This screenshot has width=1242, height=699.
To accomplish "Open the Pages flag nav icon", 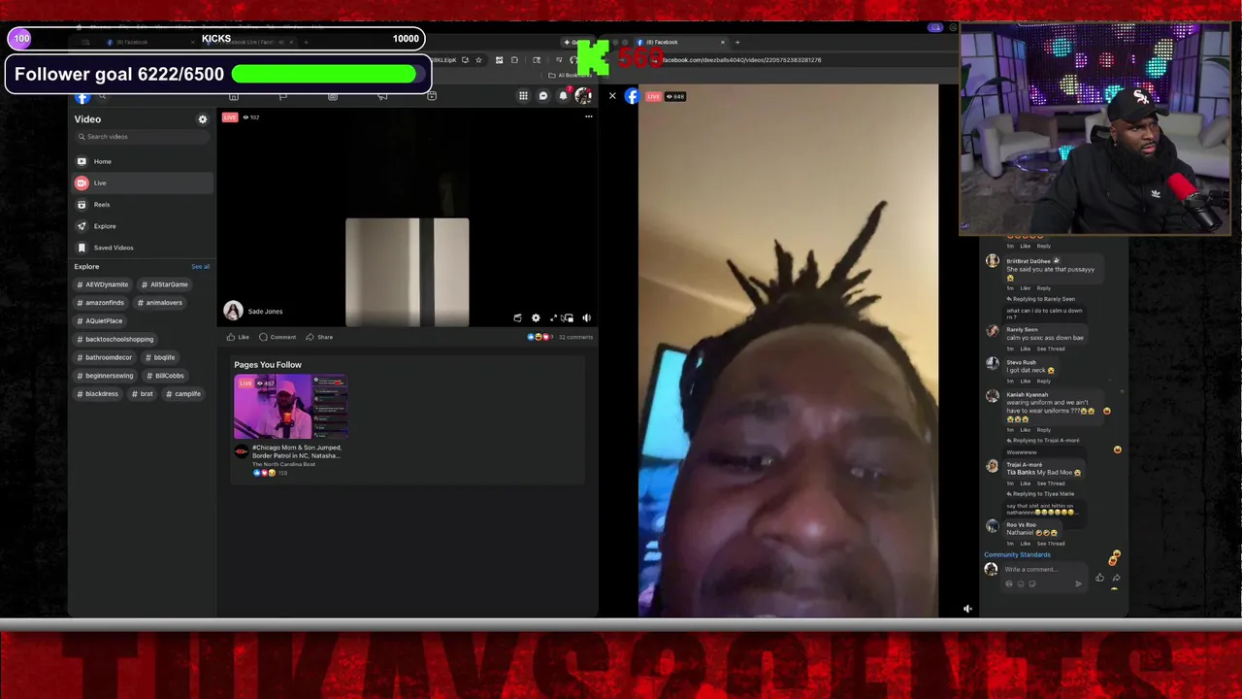I will [x=283, y=96].
